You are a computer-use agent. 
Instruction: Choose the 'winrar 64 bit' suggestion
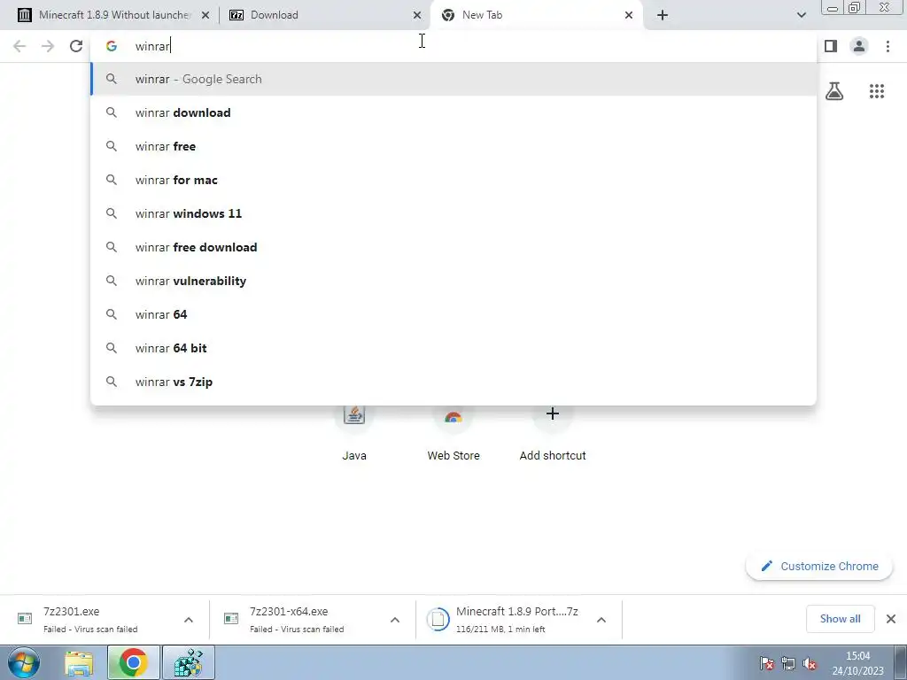pyautogui.click(x=453, y=348)
